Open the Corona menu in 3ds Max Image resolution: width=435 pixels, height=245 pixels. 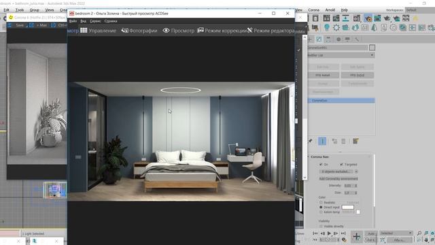click(x=314, y=10)
